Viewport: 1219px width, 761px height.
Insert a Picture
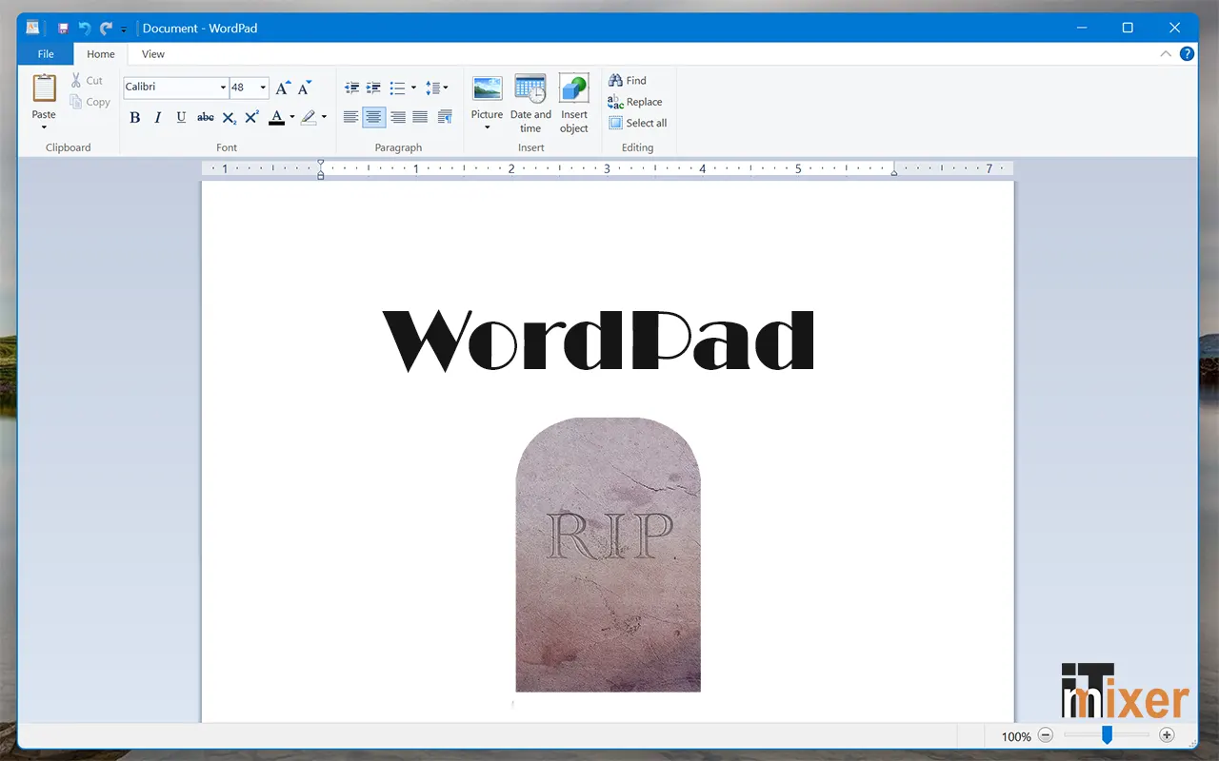(x=487, y=95)
